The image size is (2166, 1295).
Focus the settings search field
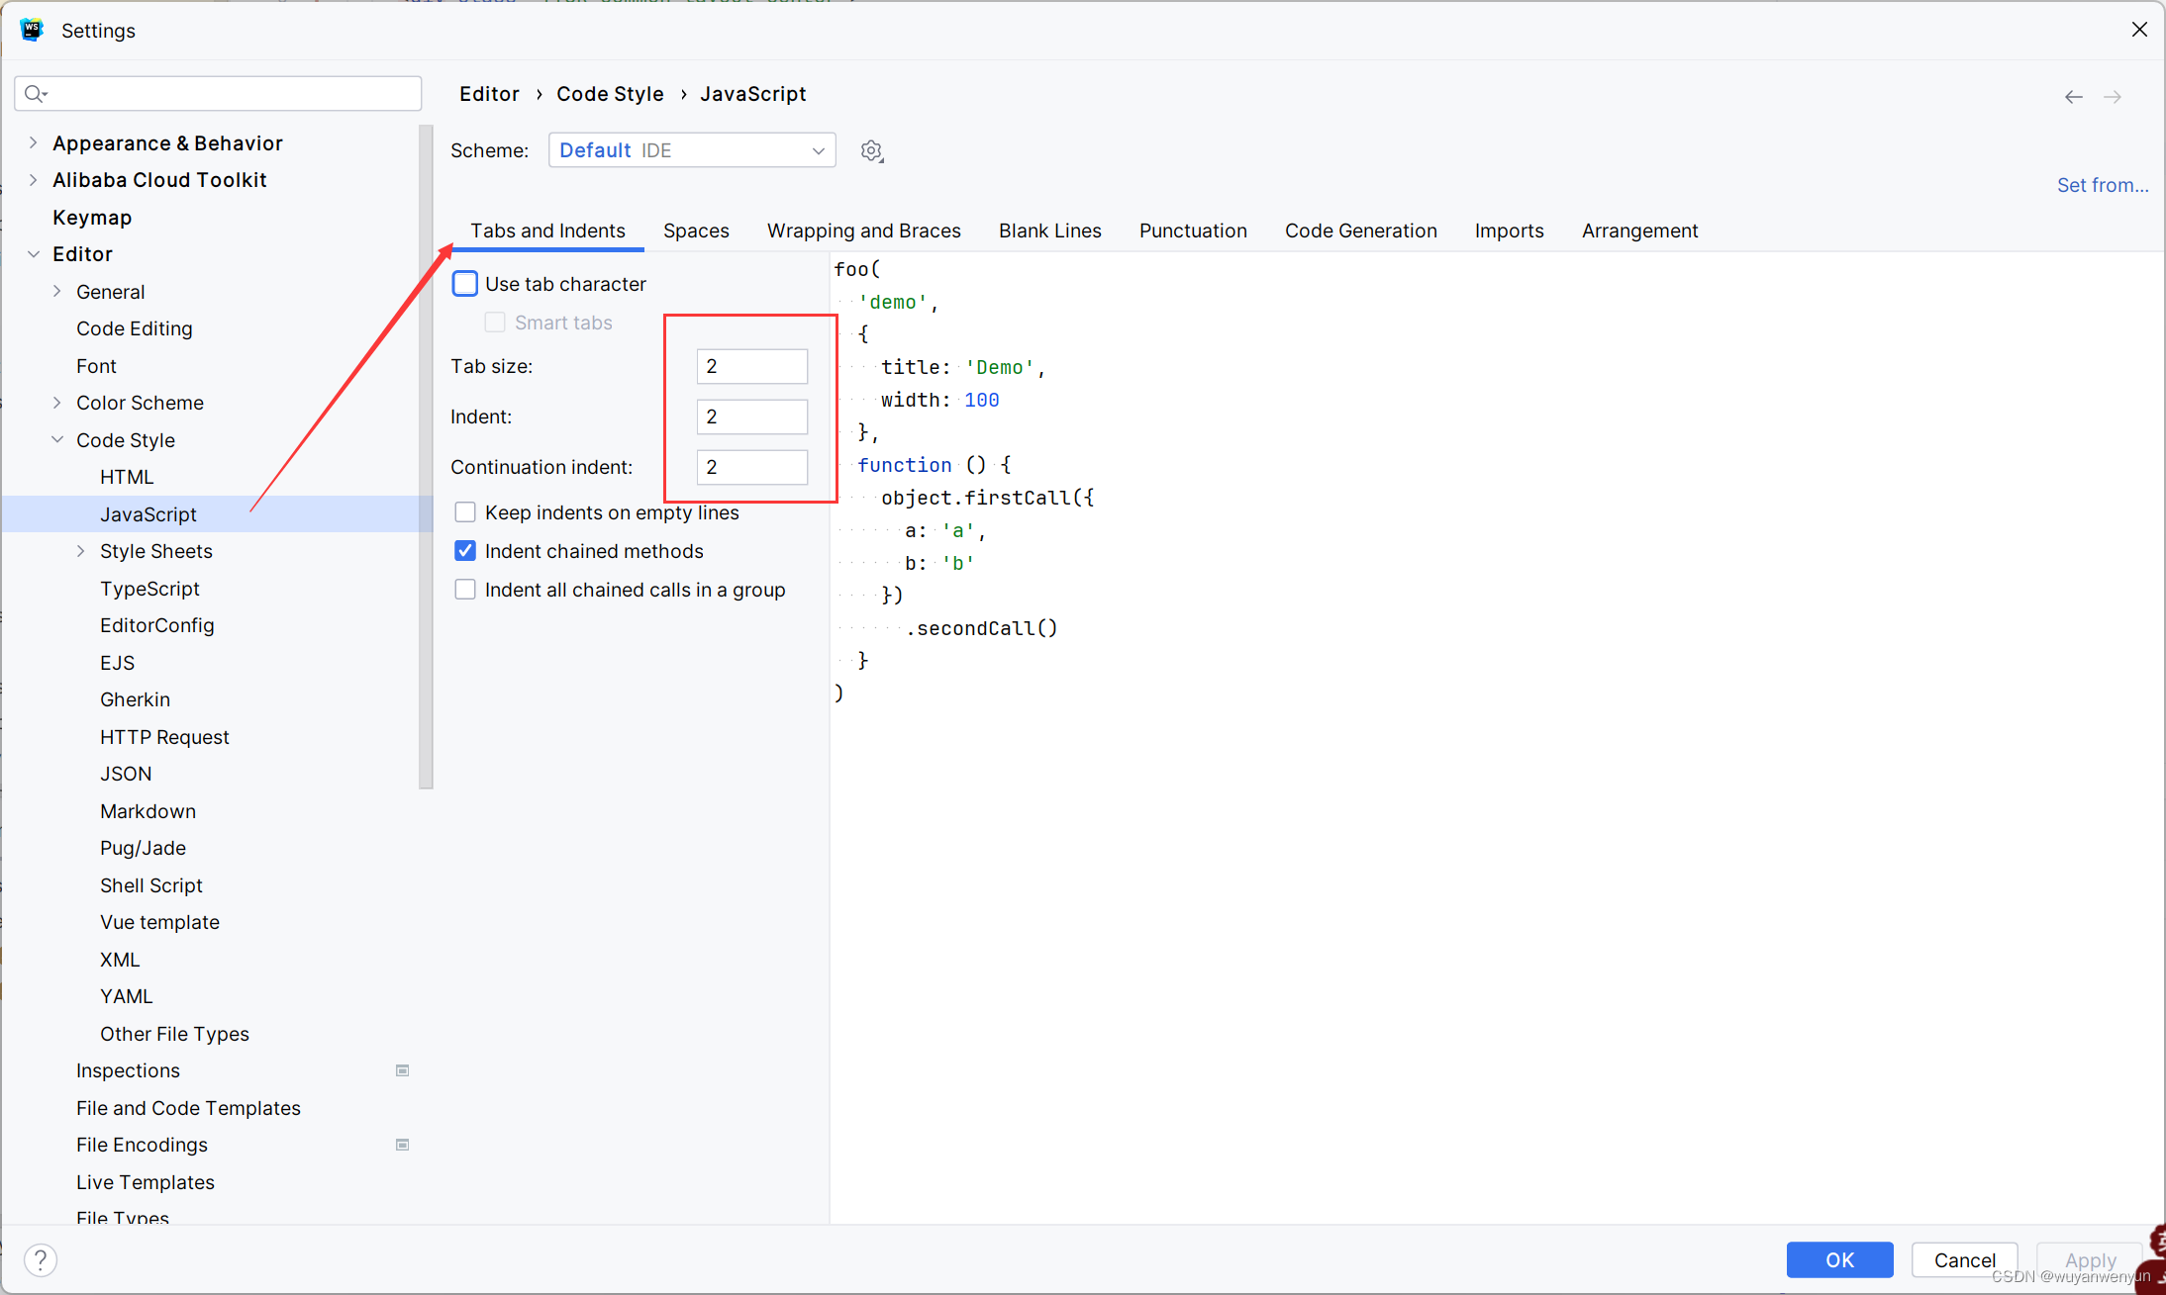(x=218, y=93)
